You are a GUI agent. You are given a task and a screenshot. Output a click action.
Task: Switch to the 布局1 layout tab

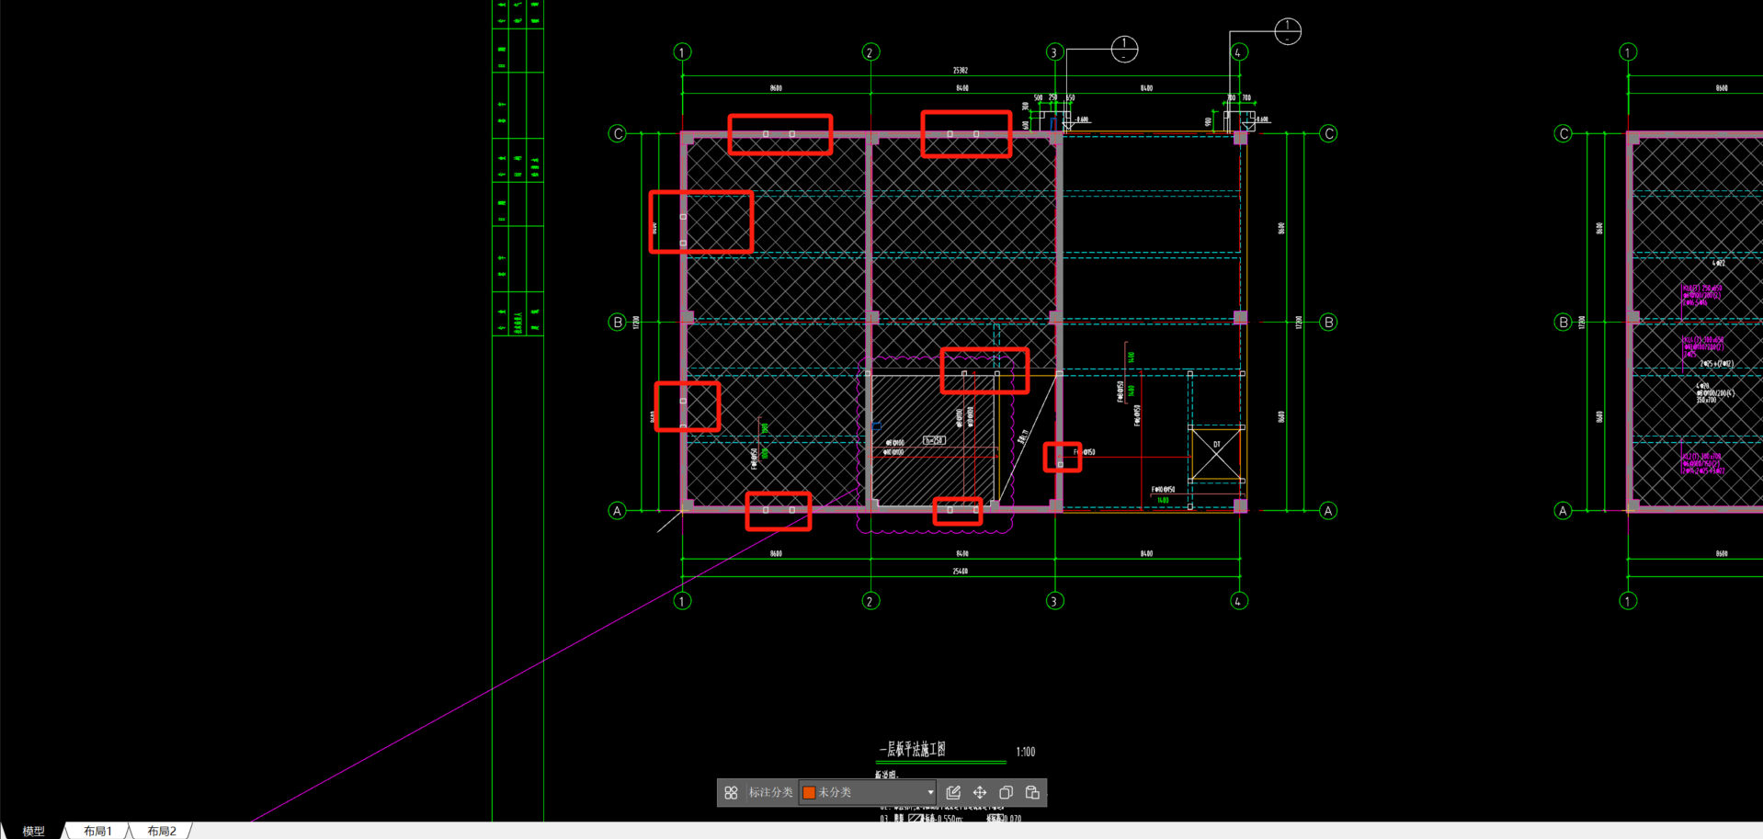click(97, 831)
